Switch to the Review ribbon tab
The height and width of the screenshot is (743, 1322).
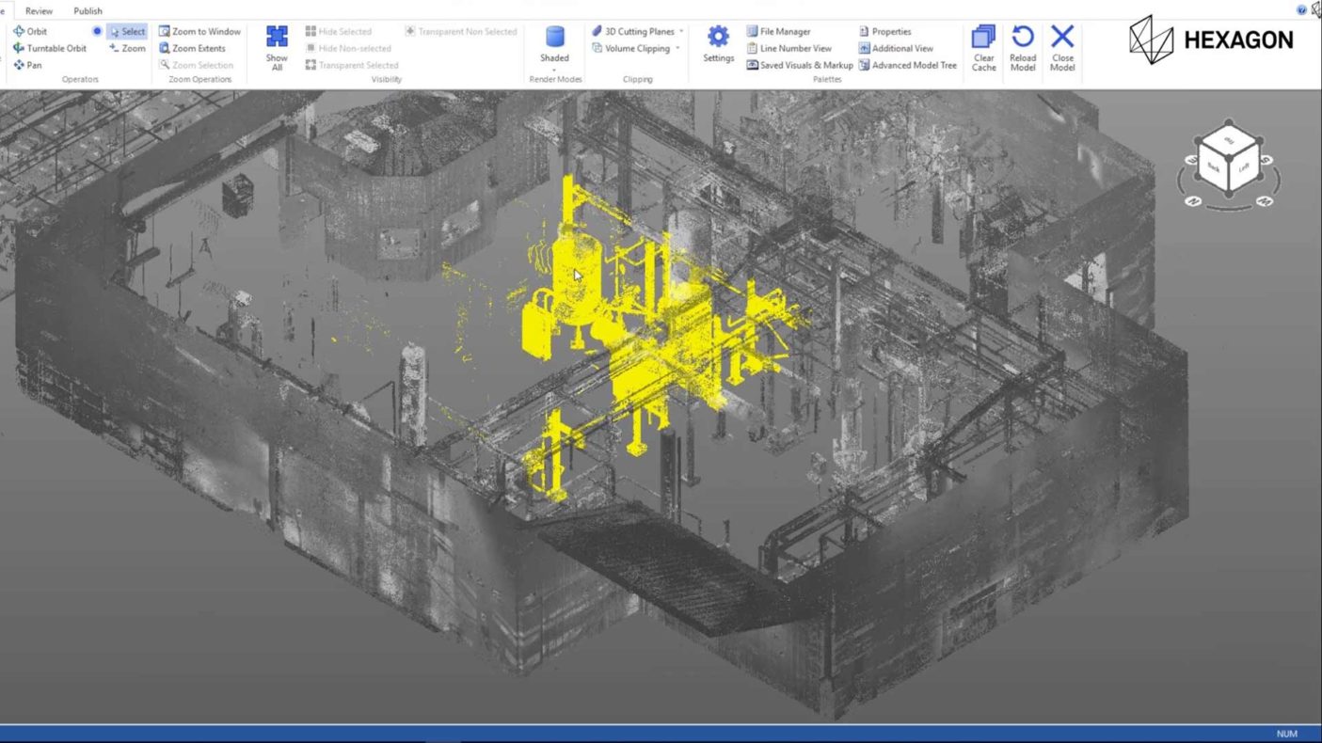(x=40, y=11)
